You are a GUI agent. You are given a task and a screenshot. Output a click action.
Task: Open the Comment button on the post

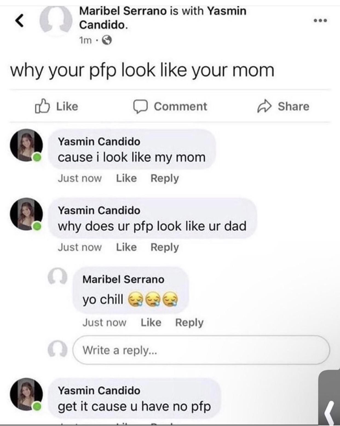click(x=170, y=106)
